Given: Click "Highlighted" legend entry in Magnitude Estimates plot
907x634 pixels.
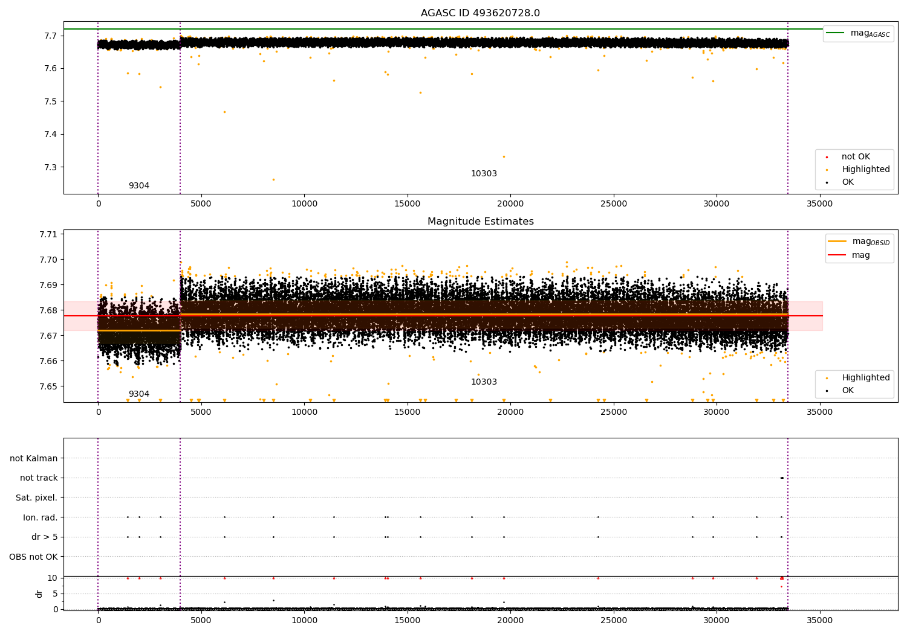Looking at the screenshot, I should [x=866, y=378].
